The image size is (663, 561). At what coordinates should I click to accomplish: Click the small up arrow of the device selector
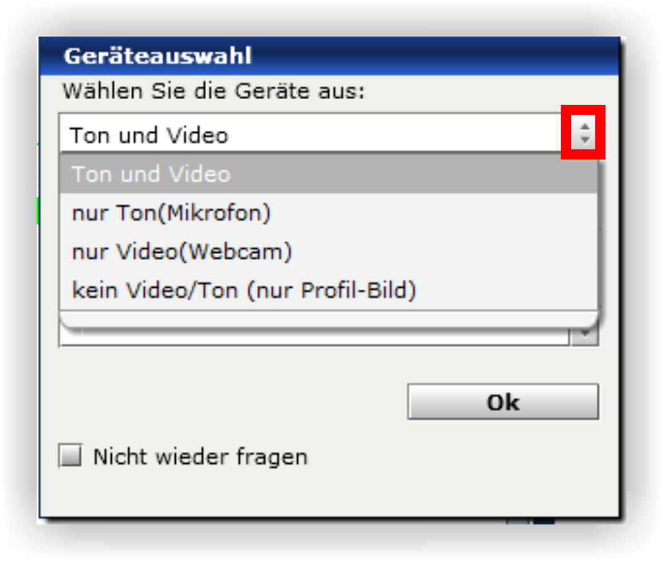(585, 126)
